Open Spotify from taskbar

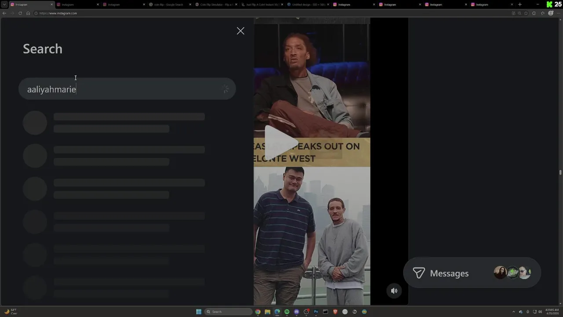coord(287,312)
